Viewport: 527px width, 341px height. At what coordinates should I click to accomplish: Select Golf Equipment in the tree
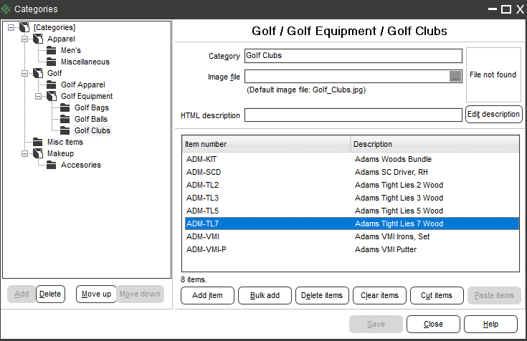coord(87,97)
